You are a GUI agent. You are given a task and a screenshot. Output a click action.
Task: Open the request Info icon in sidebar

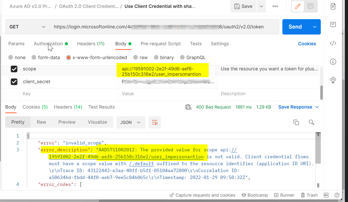pyautogui.click(x=333, y=62)
